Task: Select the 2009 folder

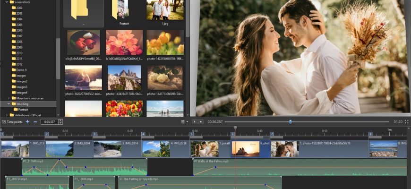Action: tap(17, 47)
